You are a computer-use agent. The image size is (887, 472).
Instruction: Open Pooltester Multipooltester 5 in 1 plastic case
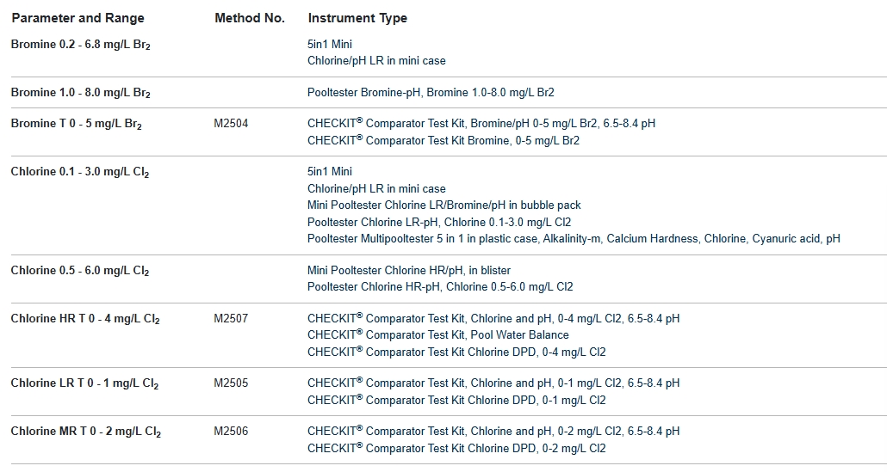coord(573,239)
